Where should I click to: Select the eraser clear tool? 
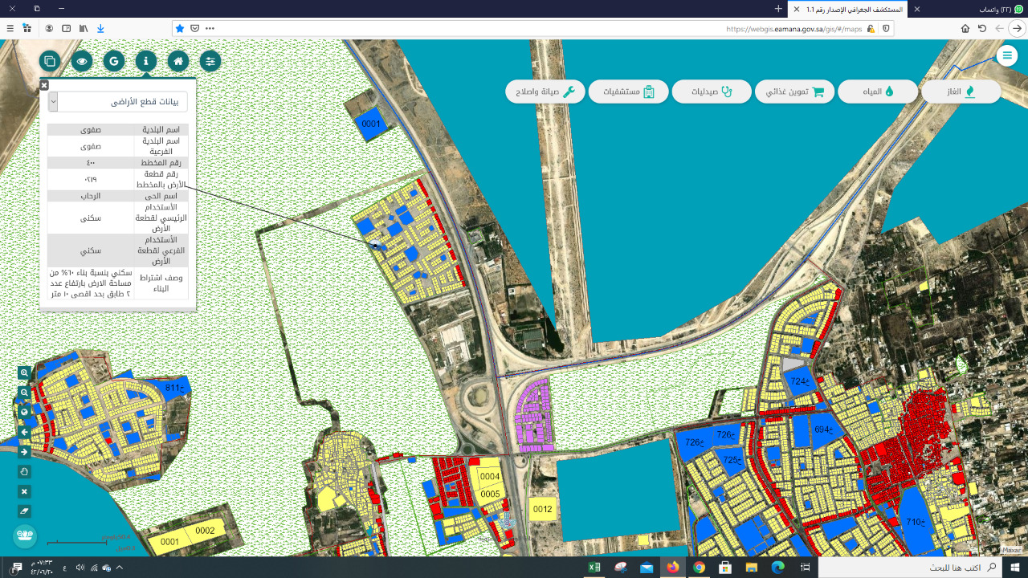click(24, 511)
